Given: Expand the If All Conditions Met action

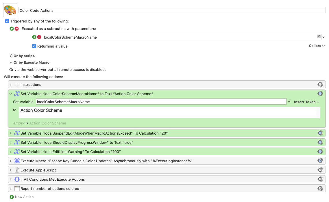Looking at the screenshot, I should [10, 179].
